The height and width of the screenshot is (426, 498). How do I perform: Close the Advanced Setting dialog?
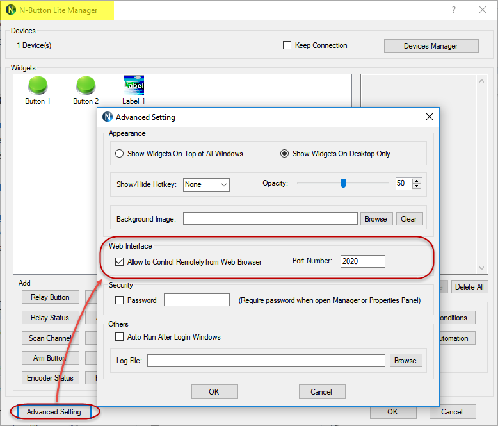pyautogui.click(x=430, y=117)
